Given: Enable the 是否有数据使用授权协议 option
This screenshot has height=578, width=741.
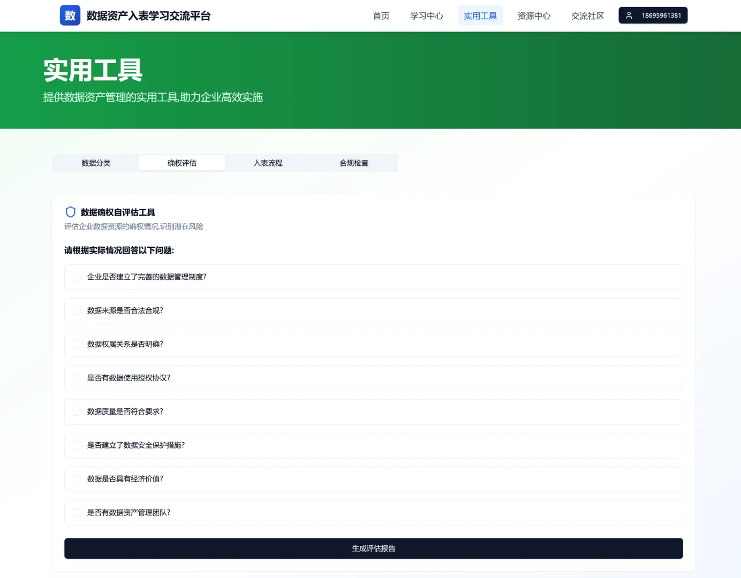Looking at the screenshot, I should coord(77,378).
